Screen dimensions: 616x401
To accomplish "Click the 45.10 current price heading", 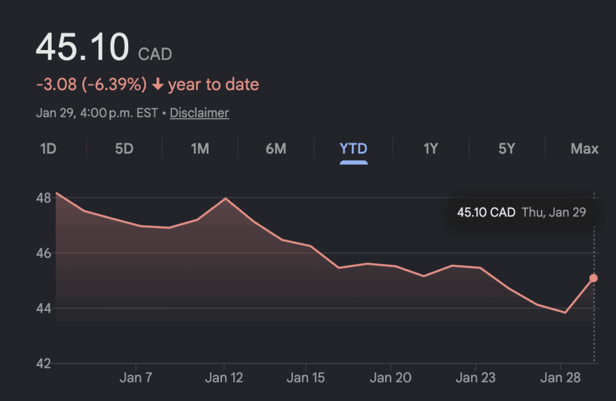I will coord(82,48).
